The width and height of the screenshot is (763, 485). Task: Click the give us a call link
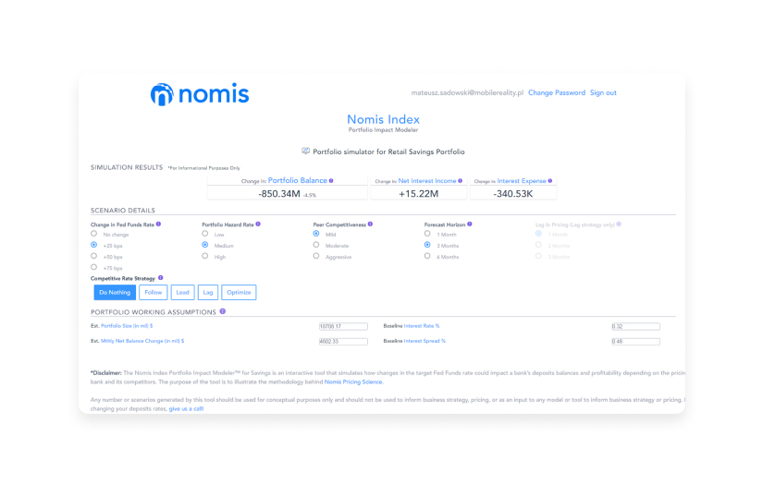[186, 408]
